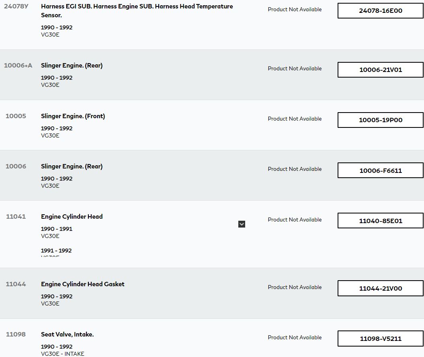The height and width of the screenshot is (357, 424).
Task: Click part number 24078-16E00 button
Action: coord(380,11)
